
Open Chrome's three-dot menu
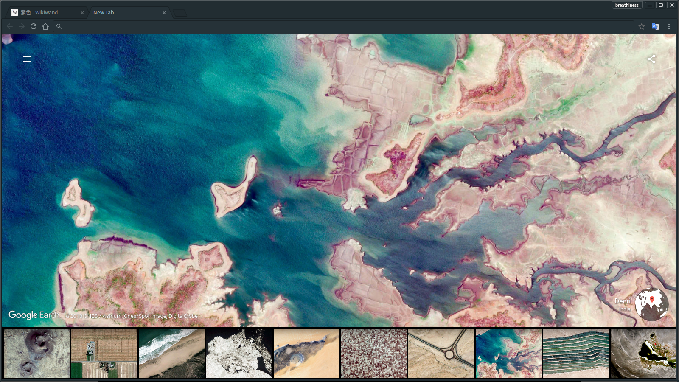click(x=669, y=26)
